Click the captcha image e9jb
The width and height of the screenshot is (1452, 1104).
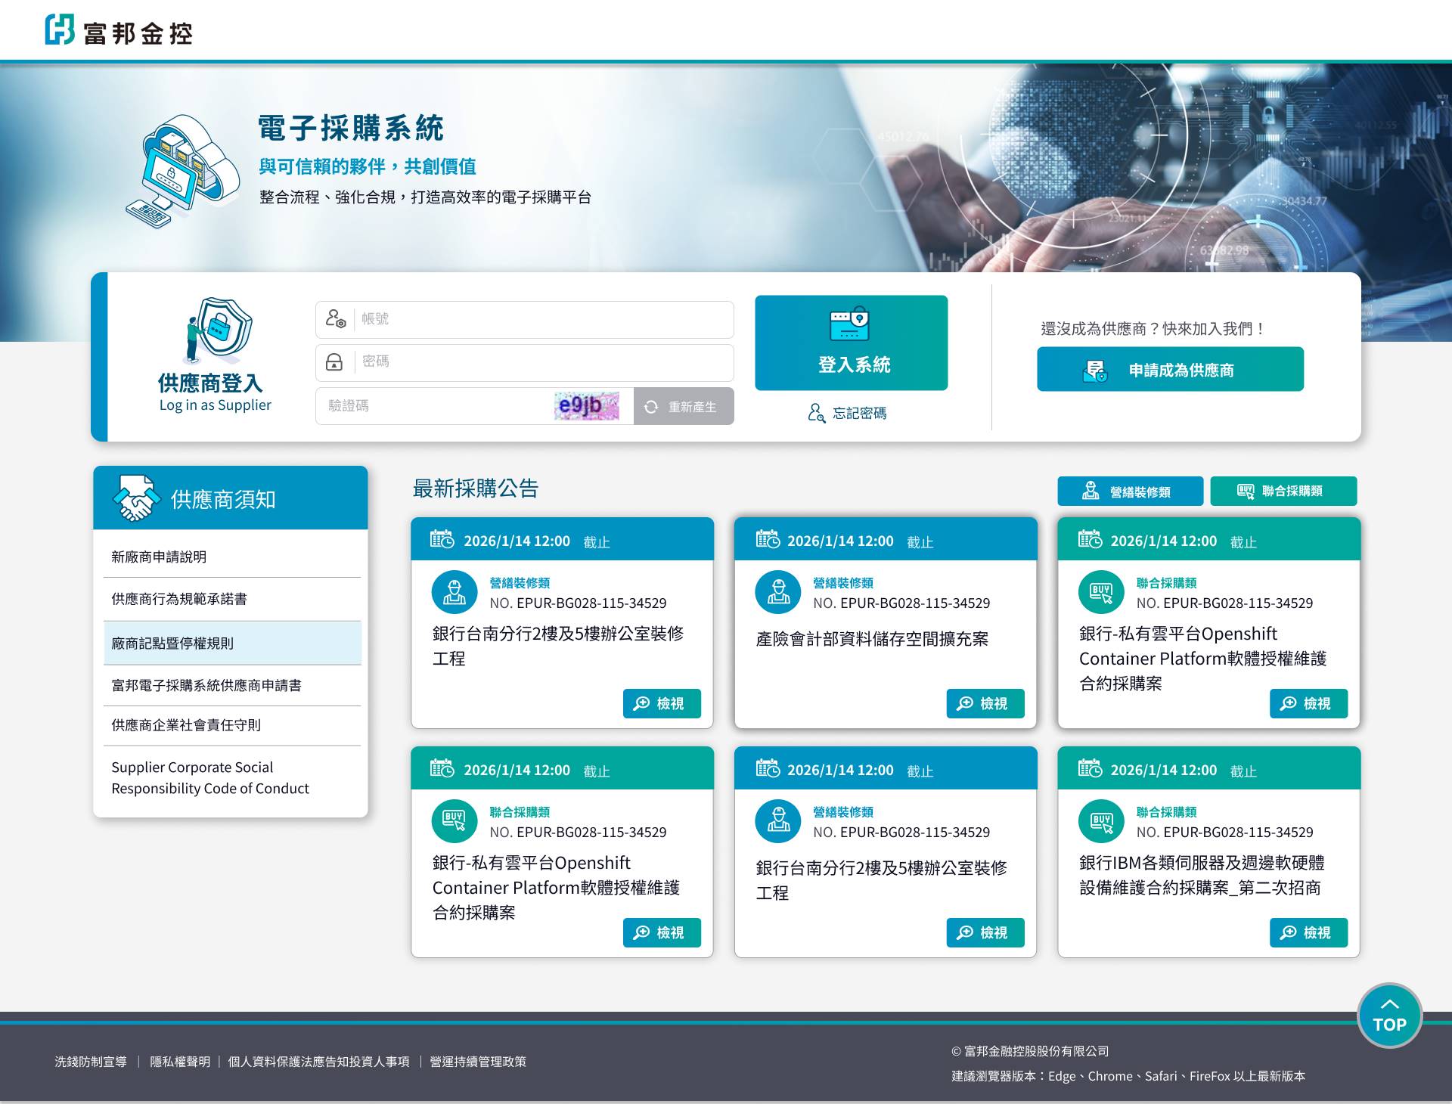pyautogui.click(x=586, y=406)
